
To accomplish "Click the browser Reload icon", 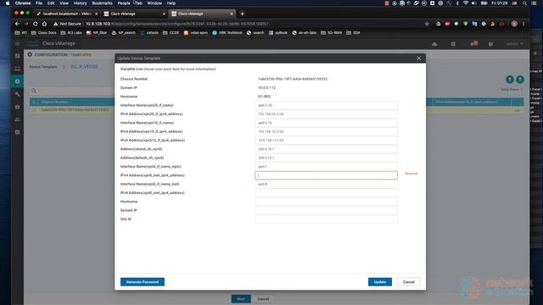I will 35,24.
